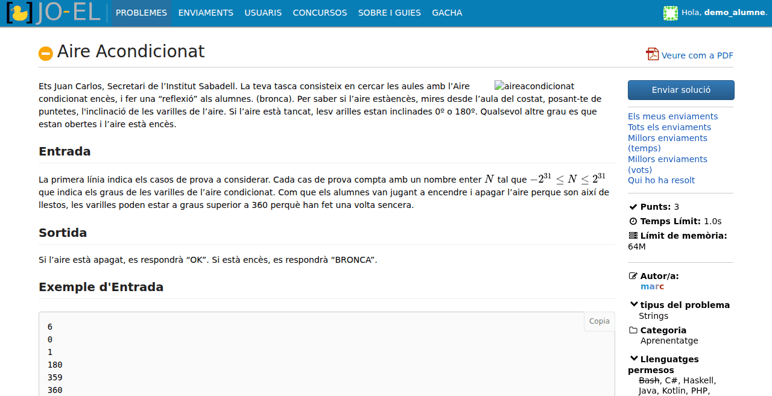Image resolution: width=772 pixels, height=396 pixels.
Task: Click the Categoria folder icon
Action: 633,330
